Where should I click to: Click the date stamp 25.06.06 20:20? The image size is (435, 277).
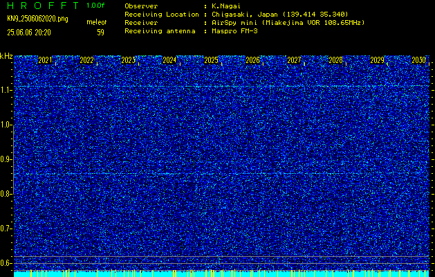(29, 33)
